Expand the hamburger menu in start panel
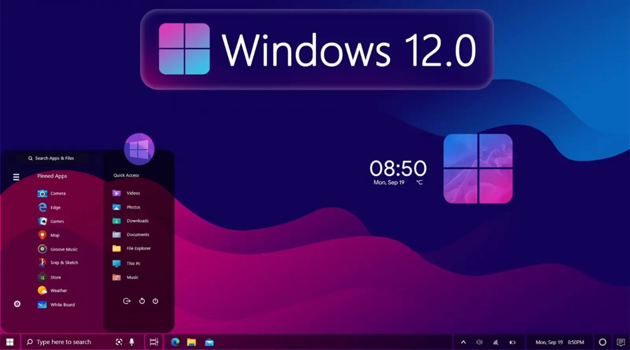Image resolution: width=630 pixels, height=350 pixels. pos(16,177)
